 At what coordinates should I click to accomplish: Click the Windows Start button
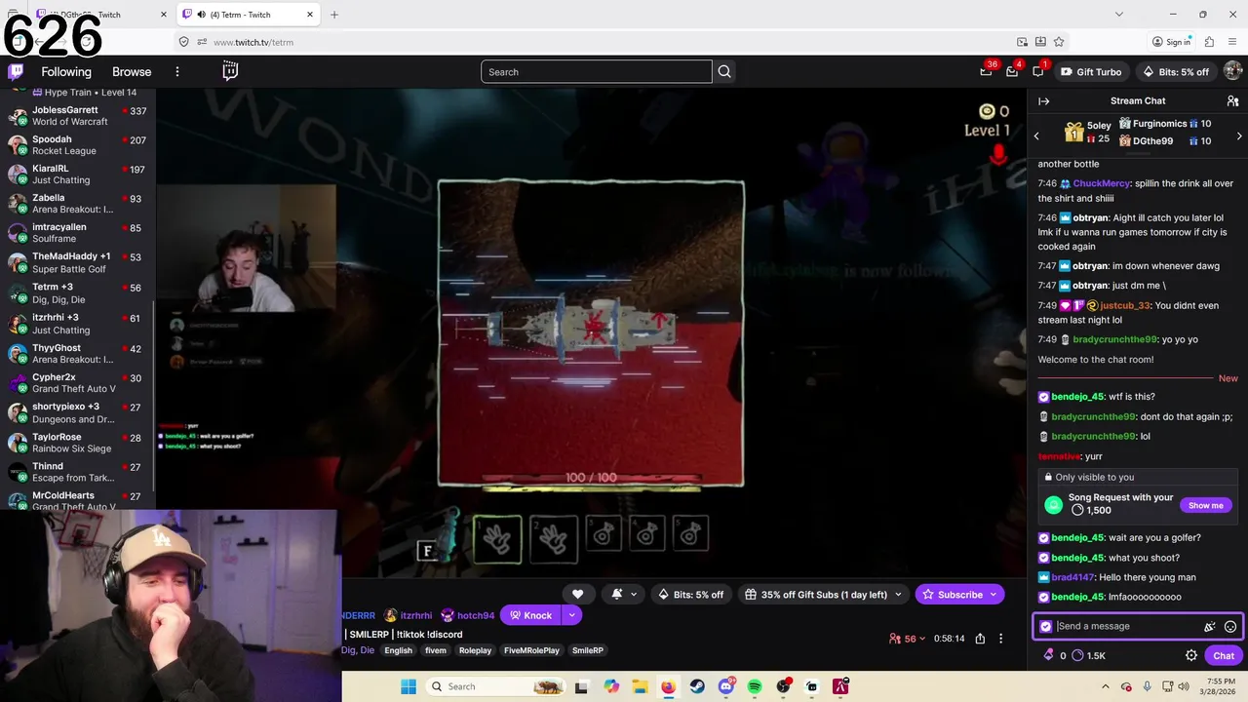408,686
